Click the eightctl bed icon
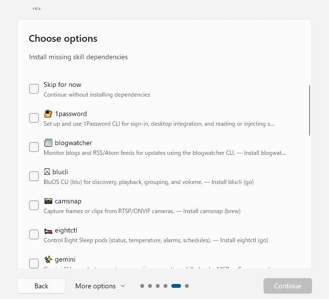 point(48,231)
